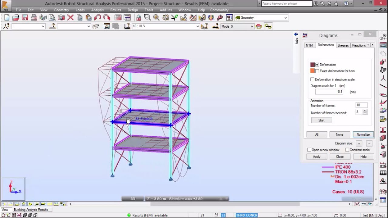Click the Zoom window magnifier icon
Screen dimensions: 388x218
147,18
